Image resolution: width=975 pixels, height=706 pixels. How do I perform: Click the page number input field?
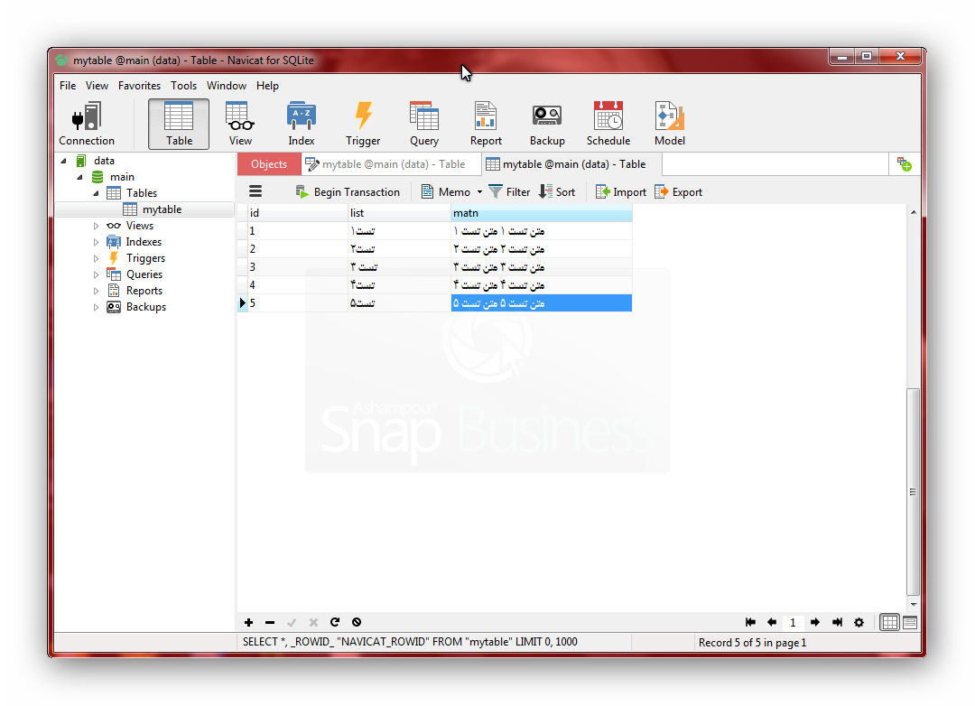tap(793, 622)
